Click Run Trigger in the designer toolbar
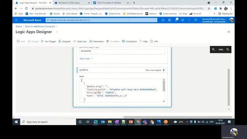Screen dimensions: 247x139 click(x=48, y=41)
